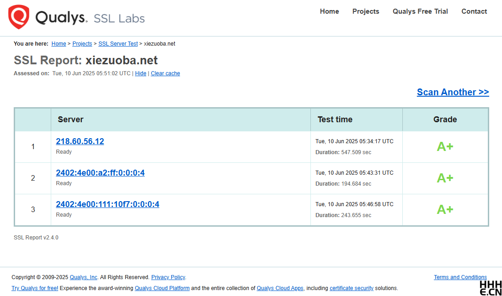Open the Projects navigation menu item
The image size is (502, 296).
point(366,11)
